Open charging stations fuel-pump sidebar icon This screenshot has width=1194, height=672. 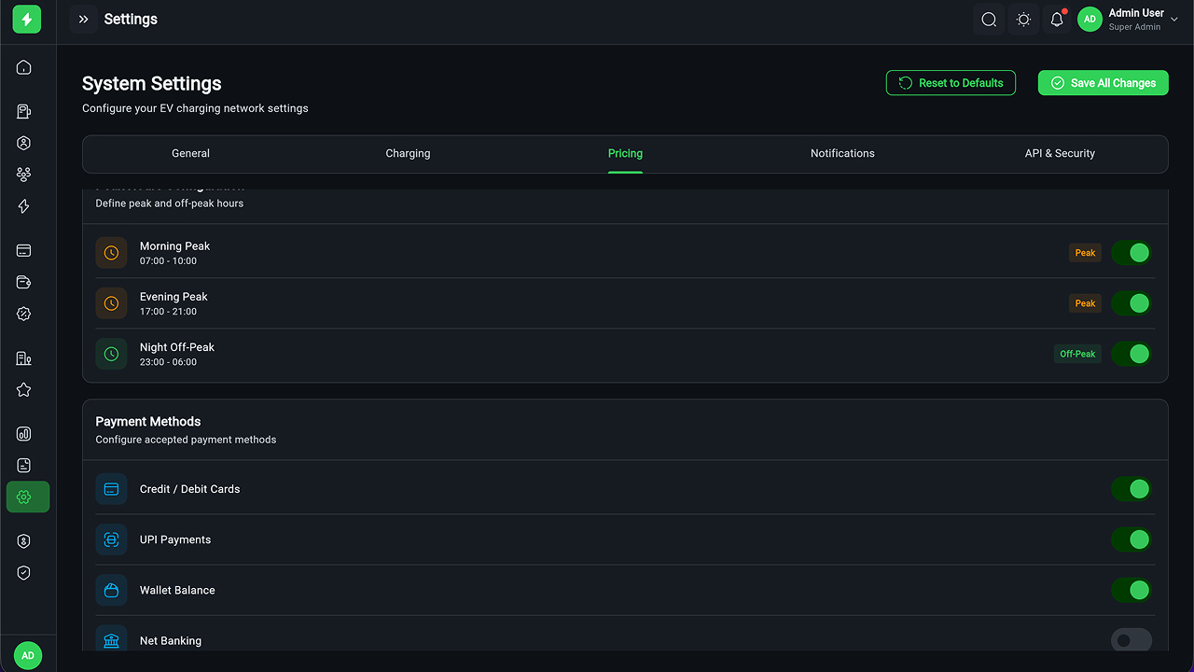tap(24, 112)
